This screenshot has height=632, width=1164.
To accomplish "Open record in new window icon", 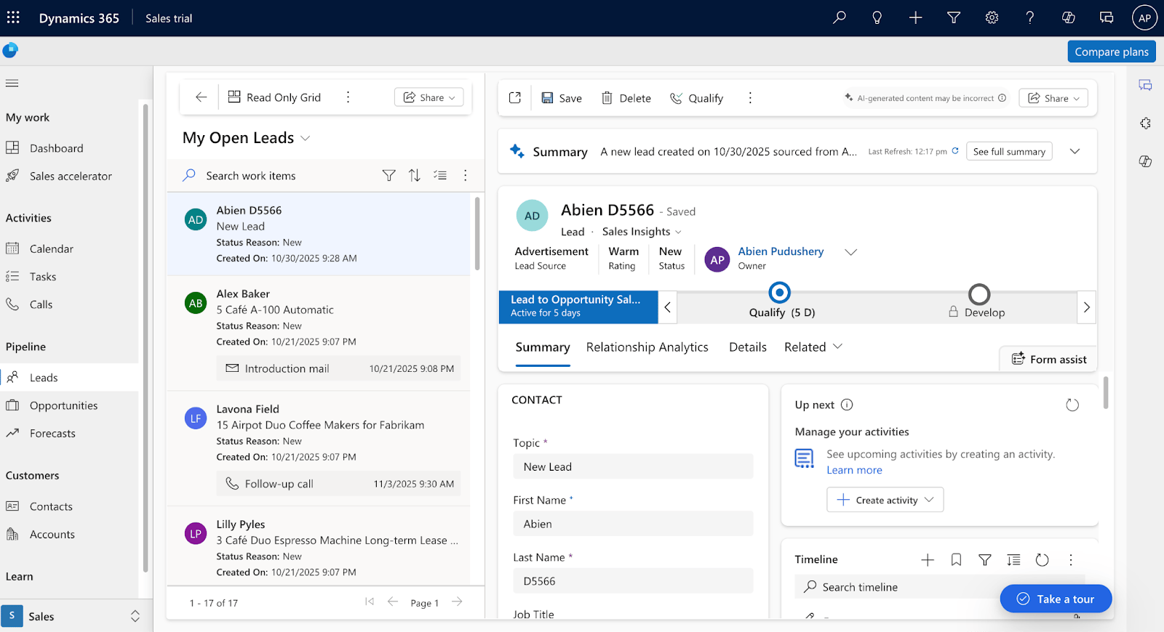I will pyautogui.click(x=515, y=97).
